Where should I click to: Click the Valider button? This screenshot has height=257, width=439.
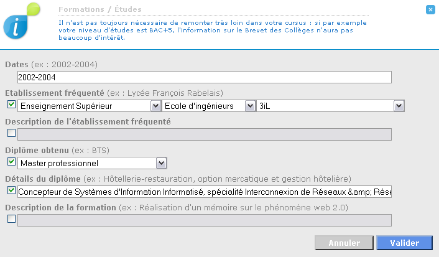[x=405, y=243]
